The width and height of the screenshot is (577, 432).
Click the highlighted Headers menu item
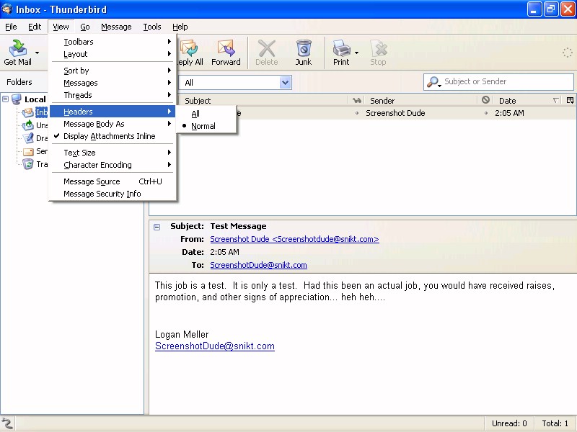point(113,112)
